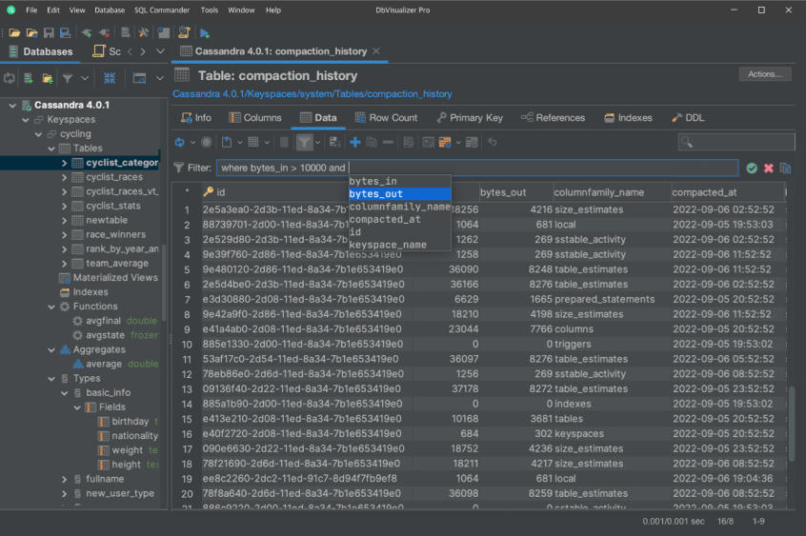Collapse the Cassandra 4.0.1 connection node
This screenshot has height=536, width=806.
12,106
